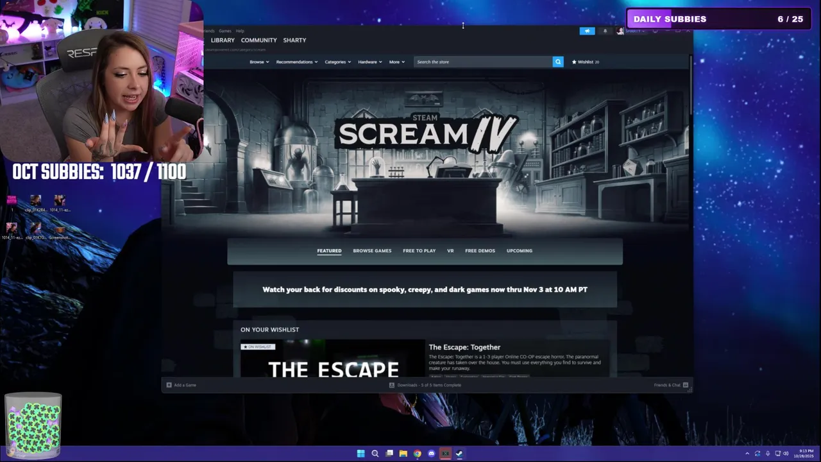Expand the More dropdown
Viewport: 821px width, 462px height.
397,62
